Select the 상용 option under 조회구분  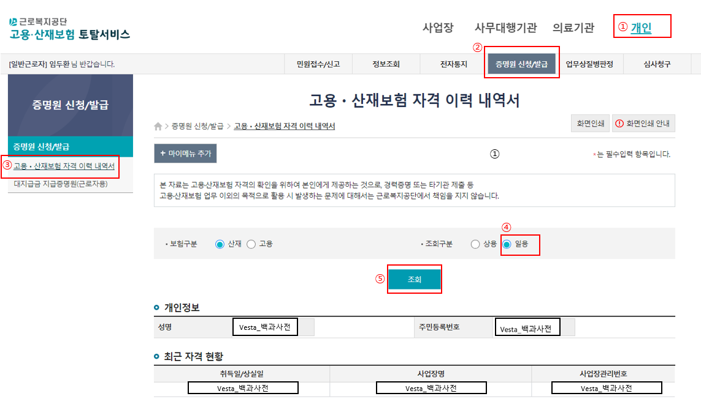[x=475, y=243]
